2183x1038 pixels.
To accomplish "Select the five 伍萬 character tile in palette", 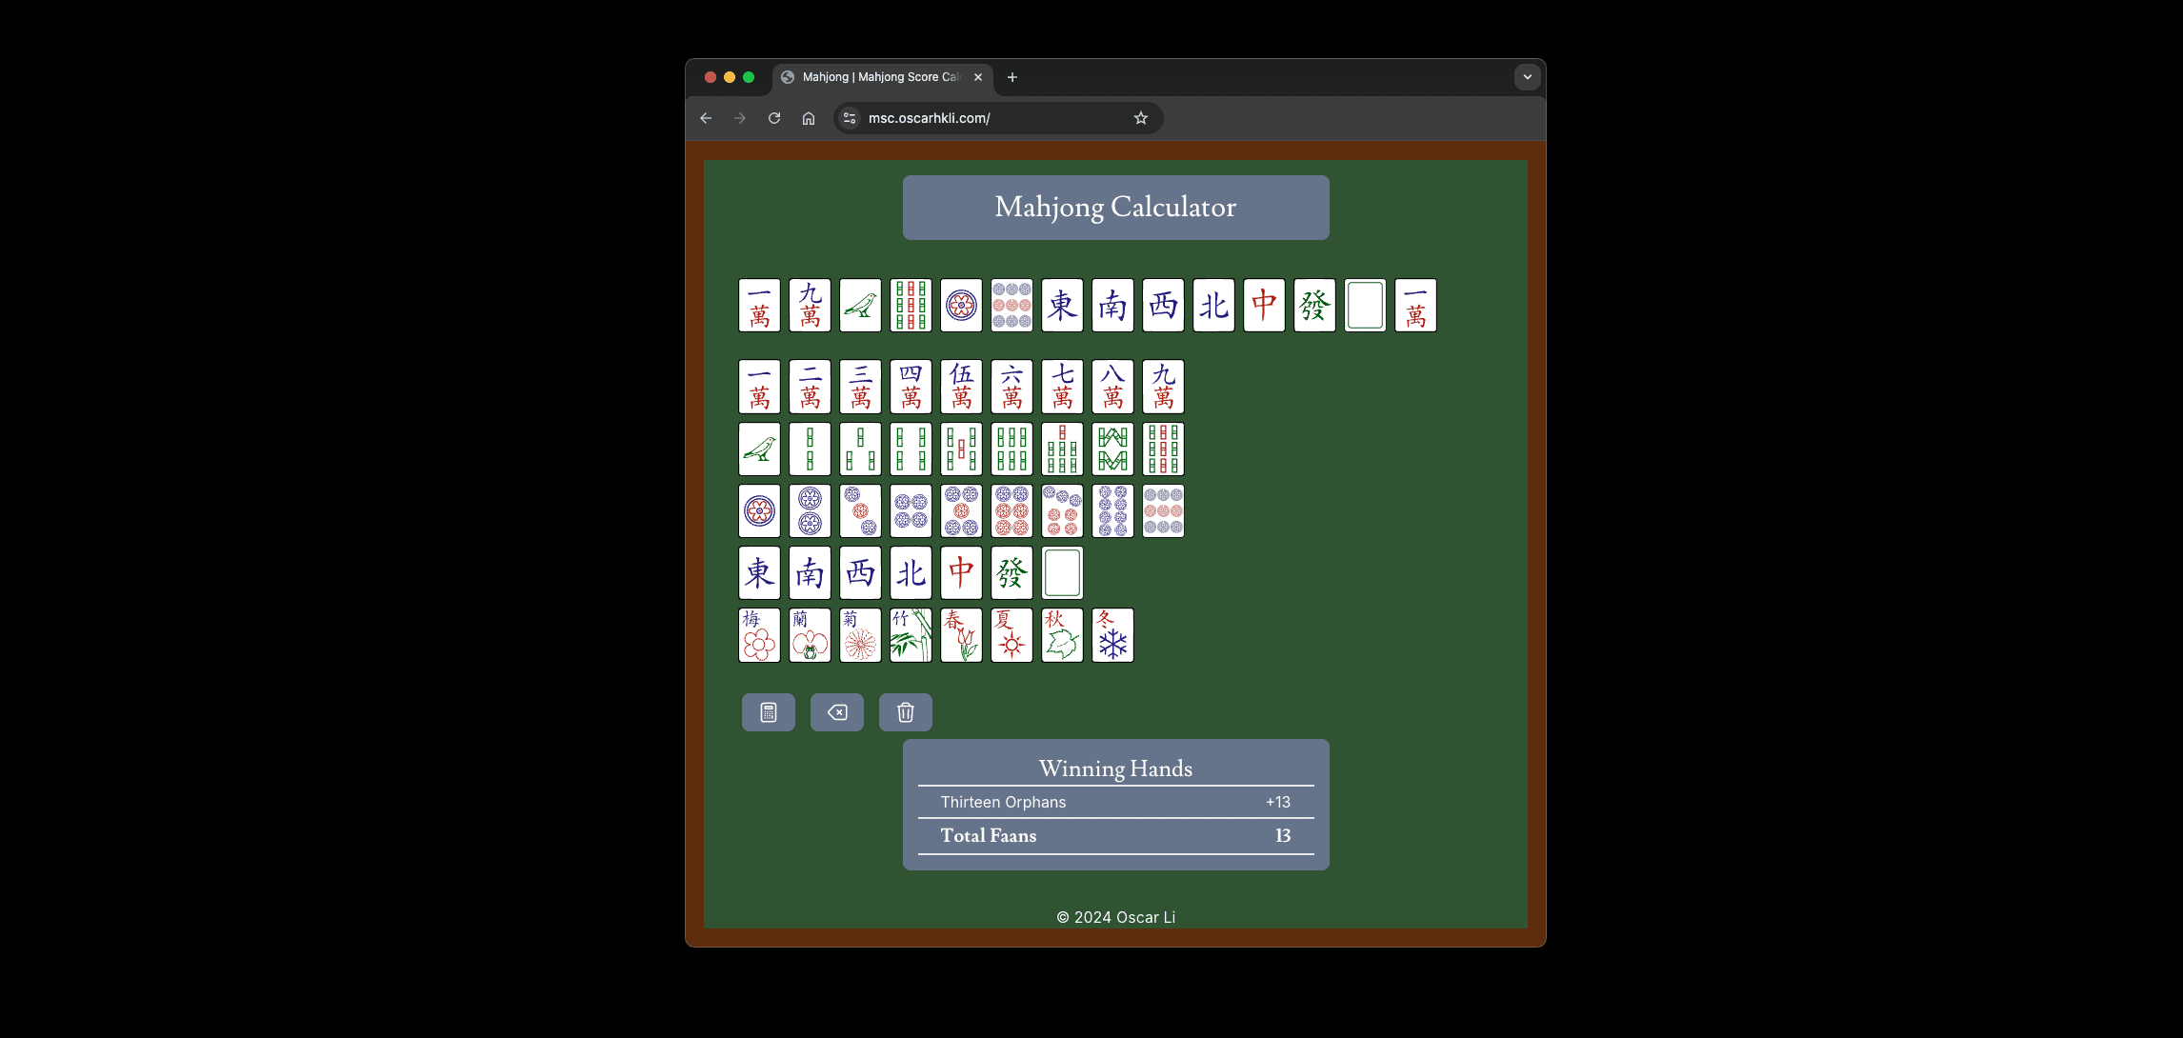I will [961, 387].
